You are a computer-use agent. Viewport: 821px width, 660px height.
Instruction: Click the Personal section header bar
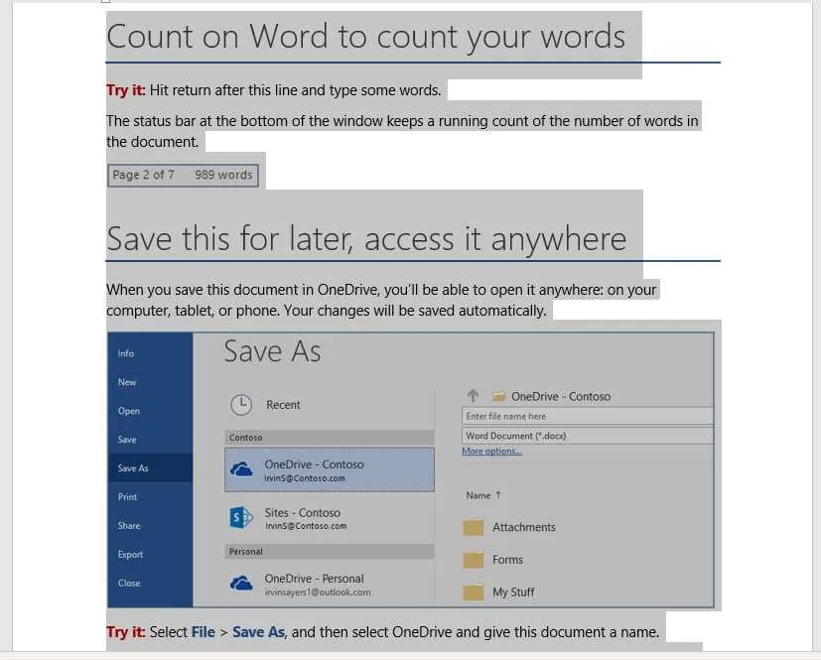point(330,551)
